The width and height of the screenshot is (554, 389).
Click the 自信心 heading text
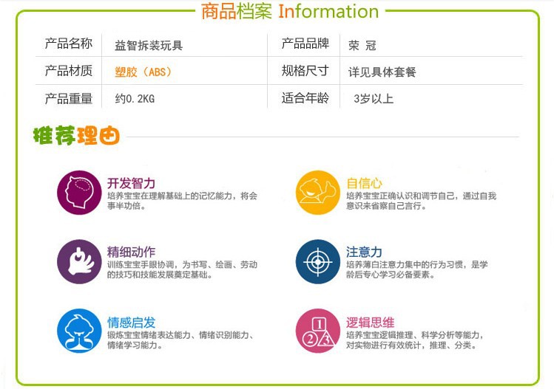[x=364, y=183]
